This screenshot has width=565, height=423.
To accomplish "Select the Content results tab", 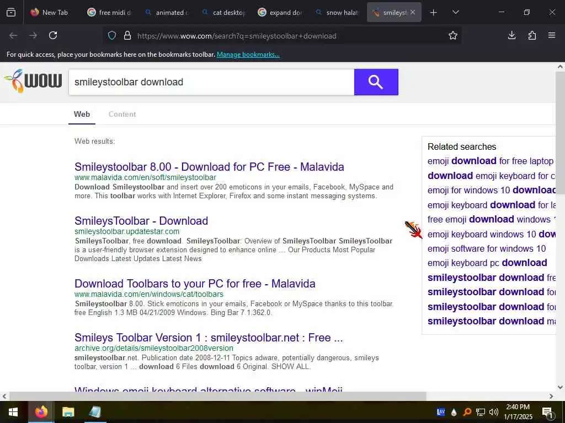I will (122, 114).
